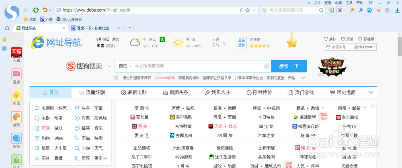Click the 更多>> link in category panel
The width and height of the screenshot is (402, 168).
pyautogui.click(x=101, y=158)
